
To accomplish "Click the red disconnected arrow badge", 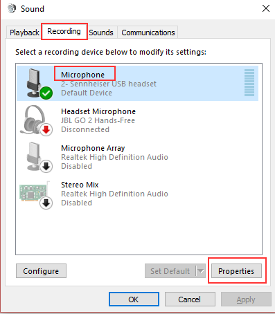I will coord(46,130).
